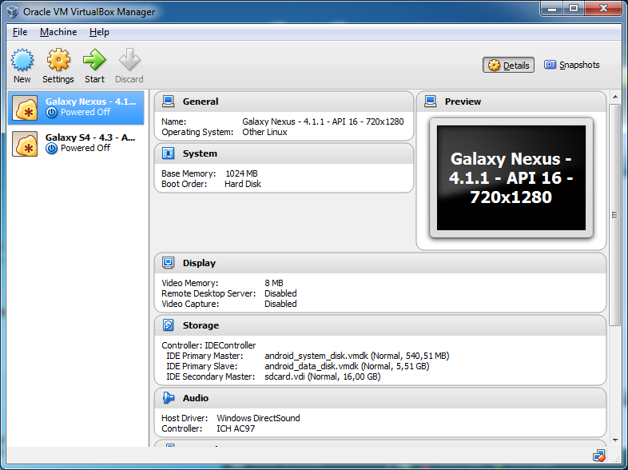Open the Audio section header link
The image size is (628, 470).
click(196, 398)
